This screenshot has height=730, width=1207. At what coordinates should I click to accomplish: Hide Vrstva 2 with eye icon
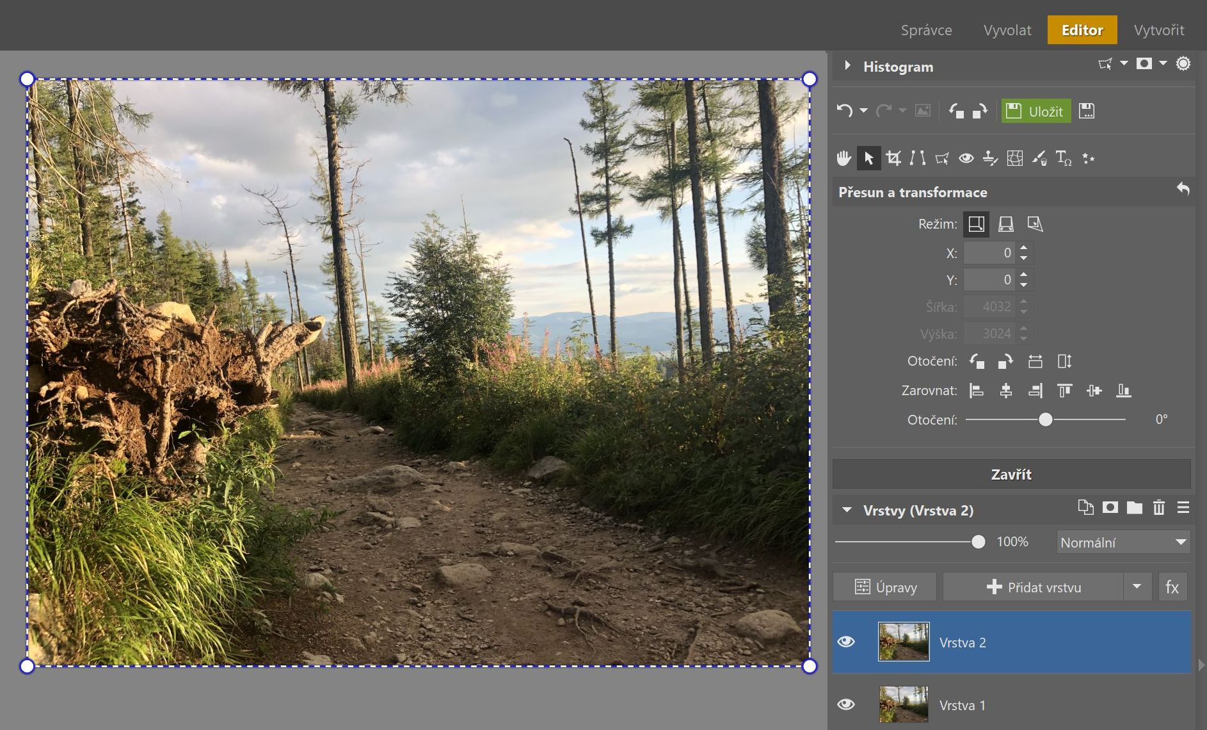(x=846, y=642)
